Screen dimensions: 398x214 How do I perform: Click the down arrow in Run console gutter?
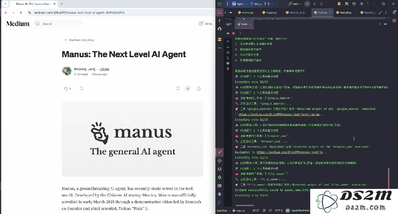tap(228, 47)
